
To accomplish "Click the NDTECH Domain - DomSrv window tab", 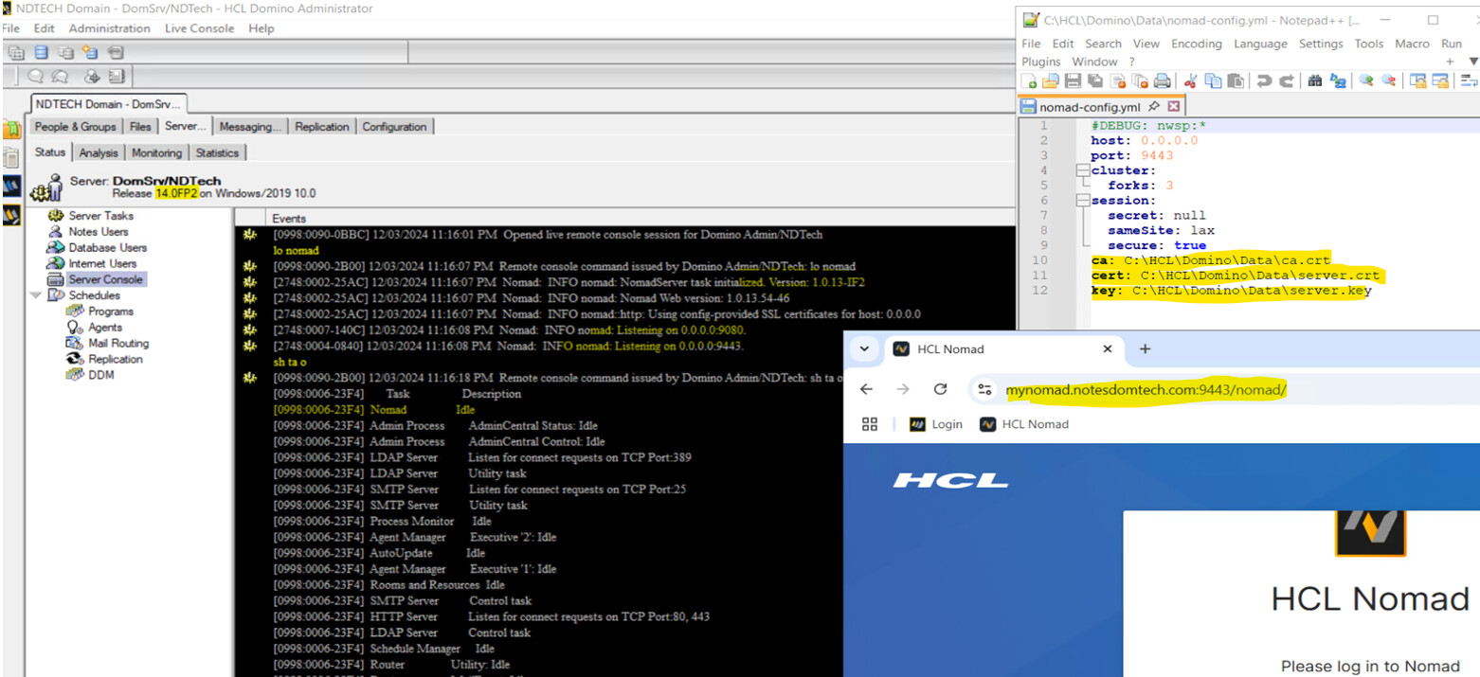I will (108, 104).
